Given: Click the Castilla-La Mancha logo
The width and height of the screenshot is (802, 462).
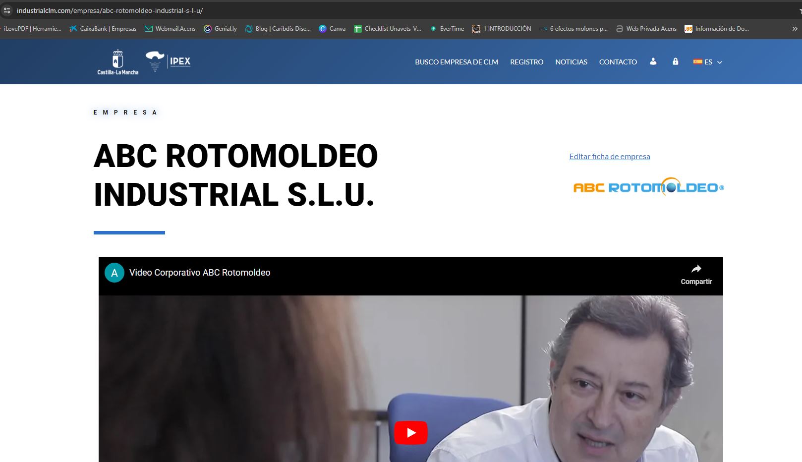Looking at the screenshot, I should [x=117, y=62].
